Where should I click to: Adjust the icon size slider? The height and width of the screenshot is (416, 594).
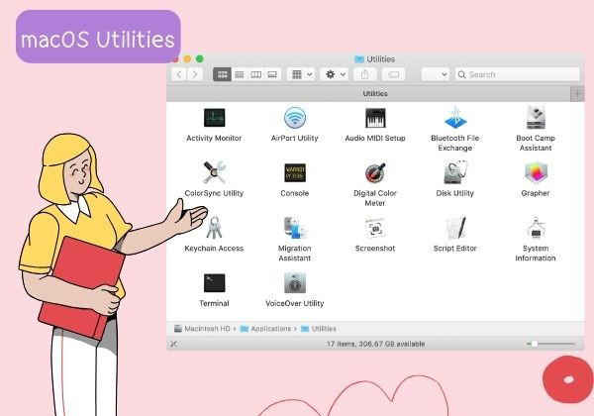550,344
